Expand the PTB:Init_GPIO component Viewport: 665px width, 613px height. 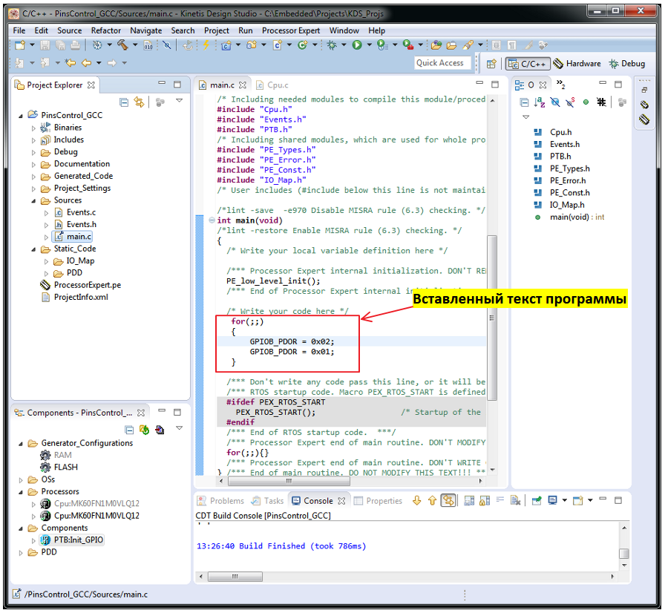coord(33,541)
